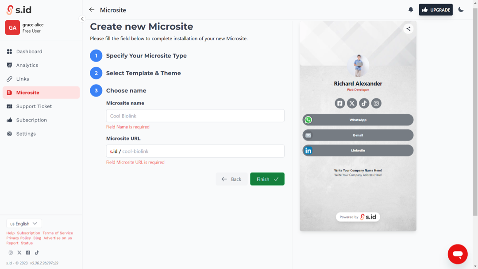The image size is (478, 269).
Task: Click the UPGRADE button
Action: [436, 10]
